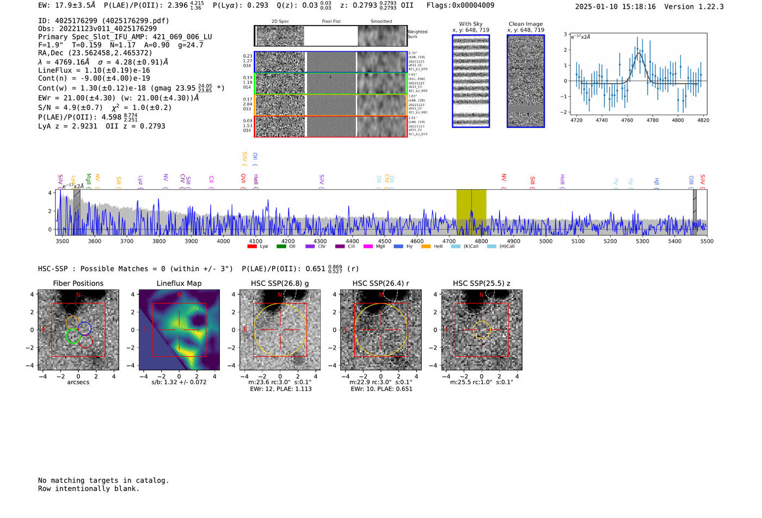The height and width of the screenshot is (518, 762).
Task: Click the EWr: 12, PLAE: 1.113 caption
Action: pyautogui.click(x=281, y=389)
